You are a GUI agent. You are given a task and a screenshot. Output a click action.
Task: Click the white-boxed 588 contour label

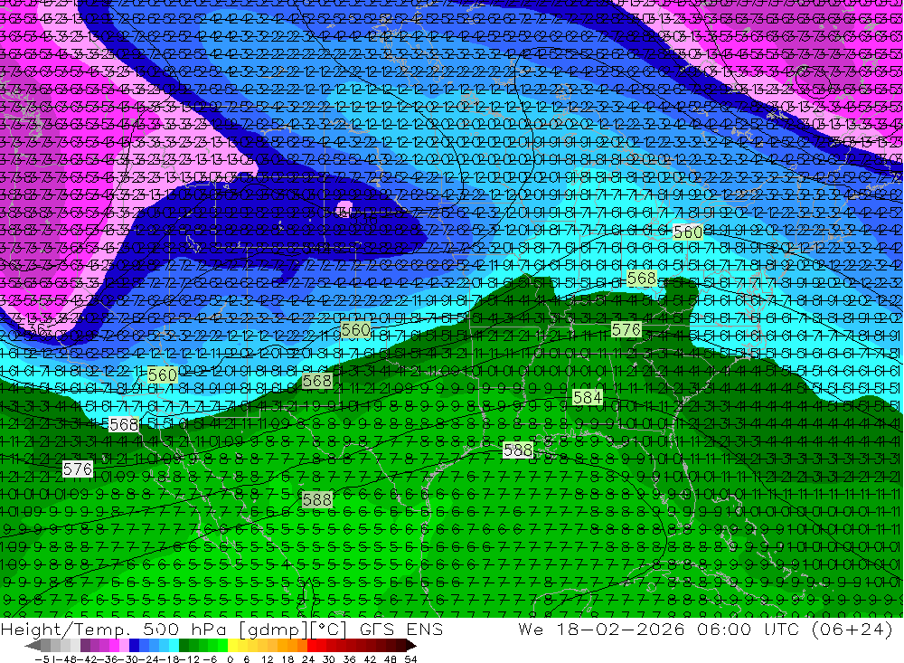[x=517, y=450]
